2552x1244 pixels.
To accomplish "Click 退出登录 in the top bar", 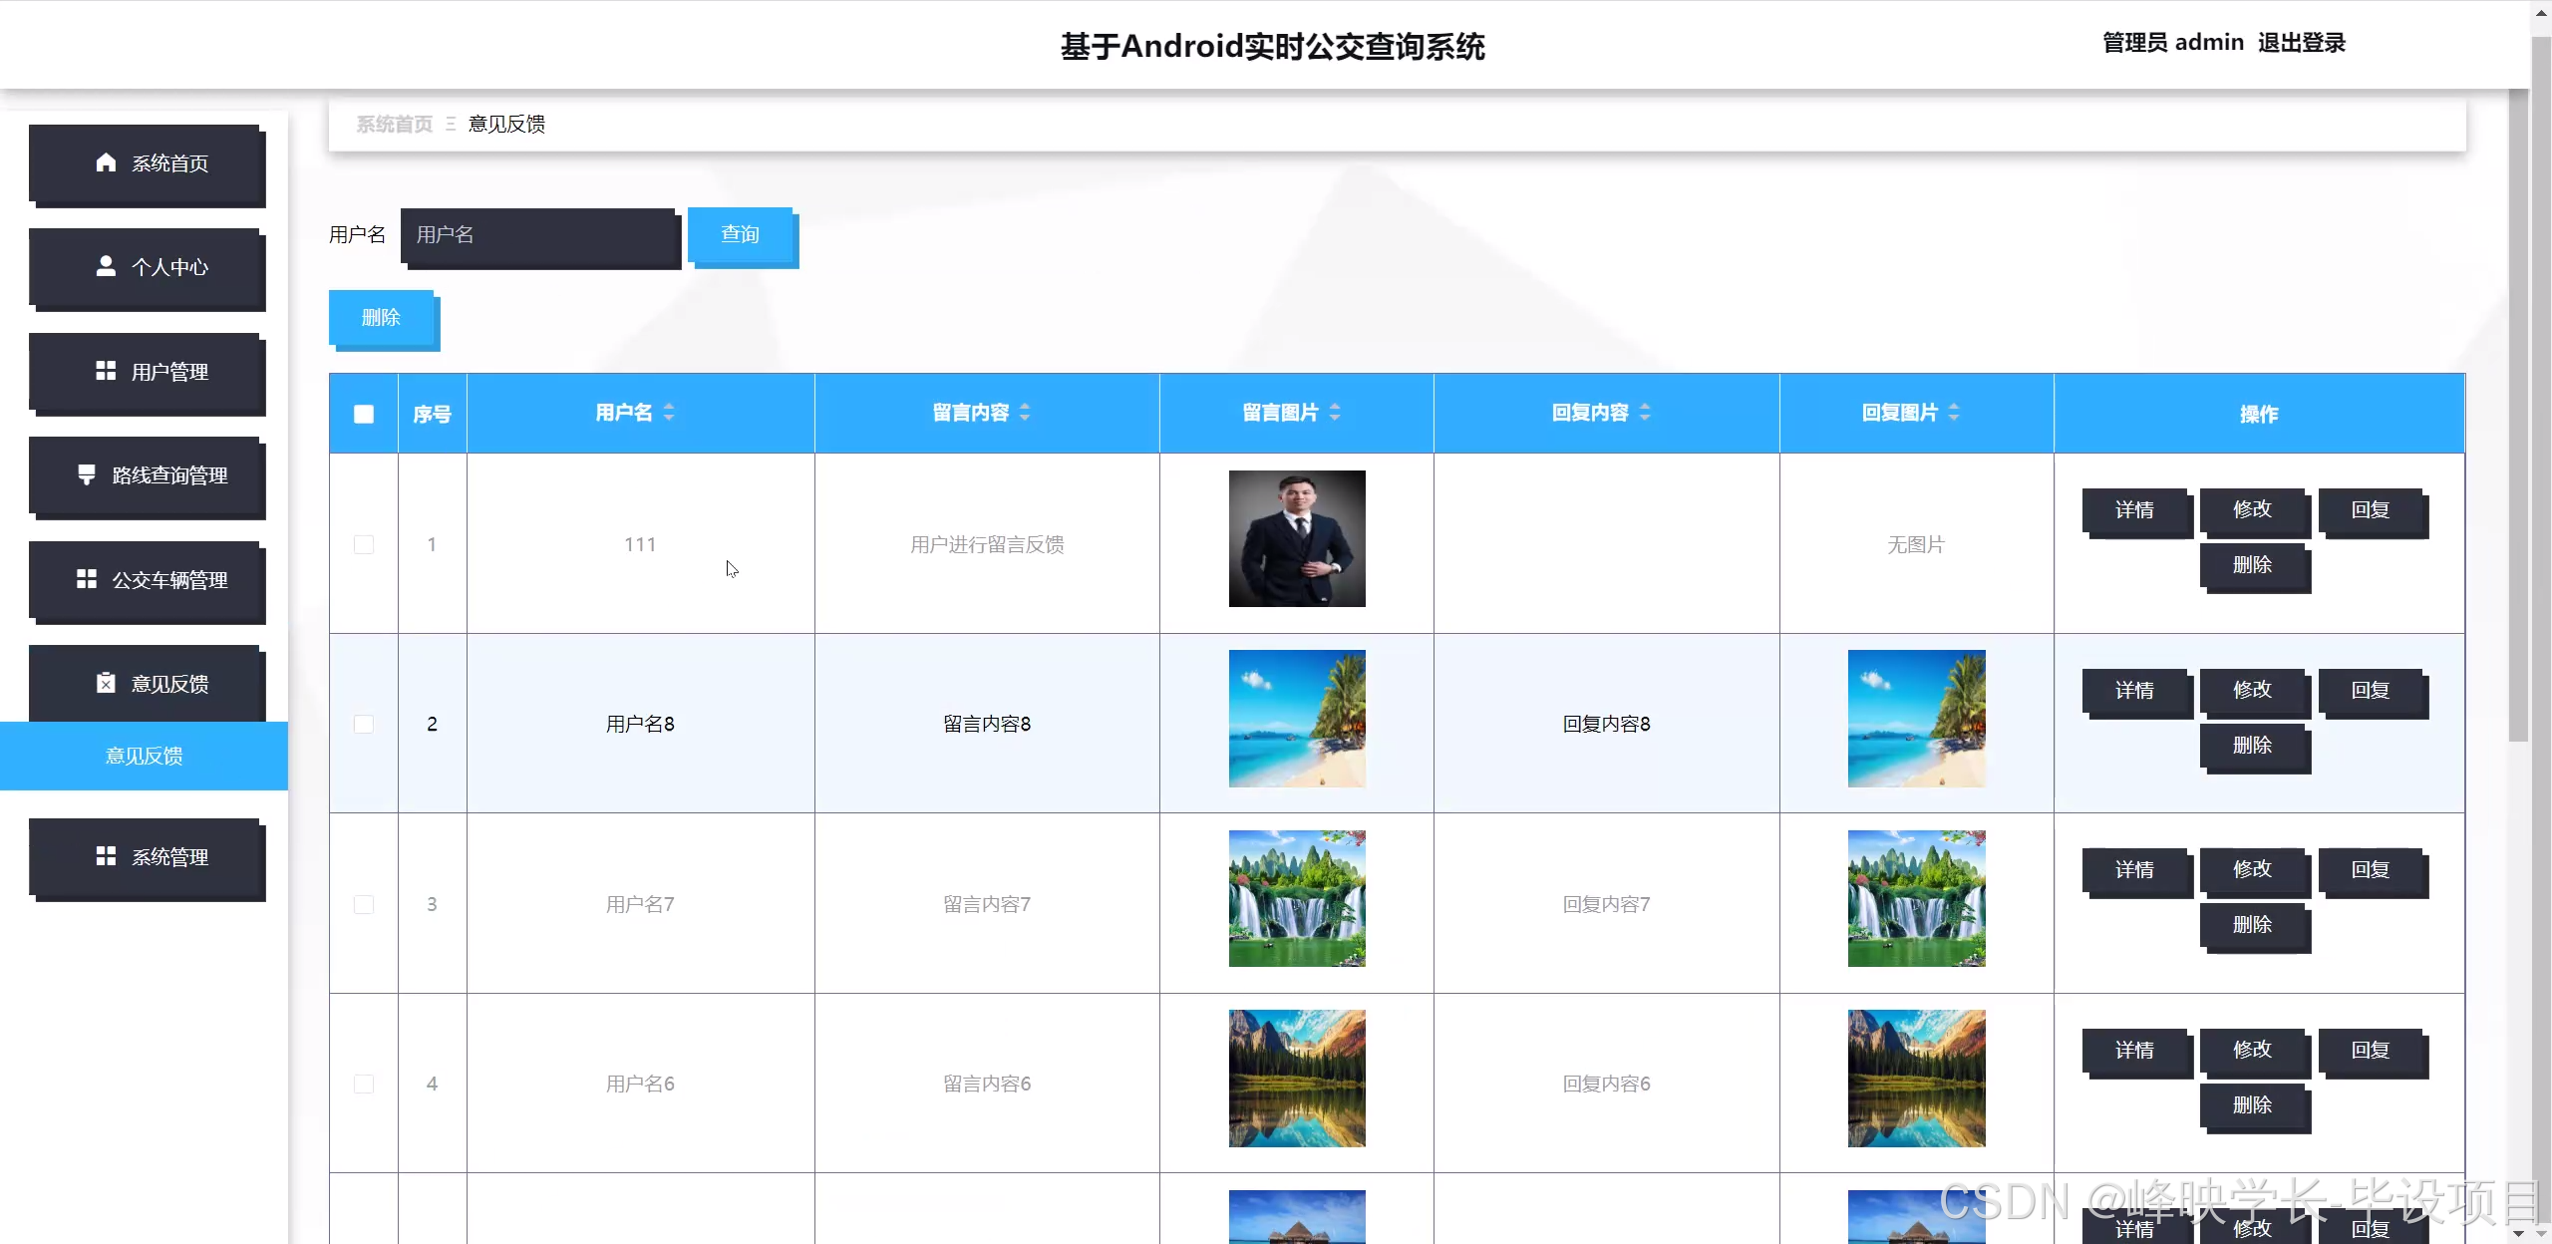I will (x=2303, y=42).
